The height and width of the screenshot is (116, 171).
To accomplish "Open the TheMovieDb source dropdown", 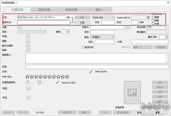I will coord(103,17).
